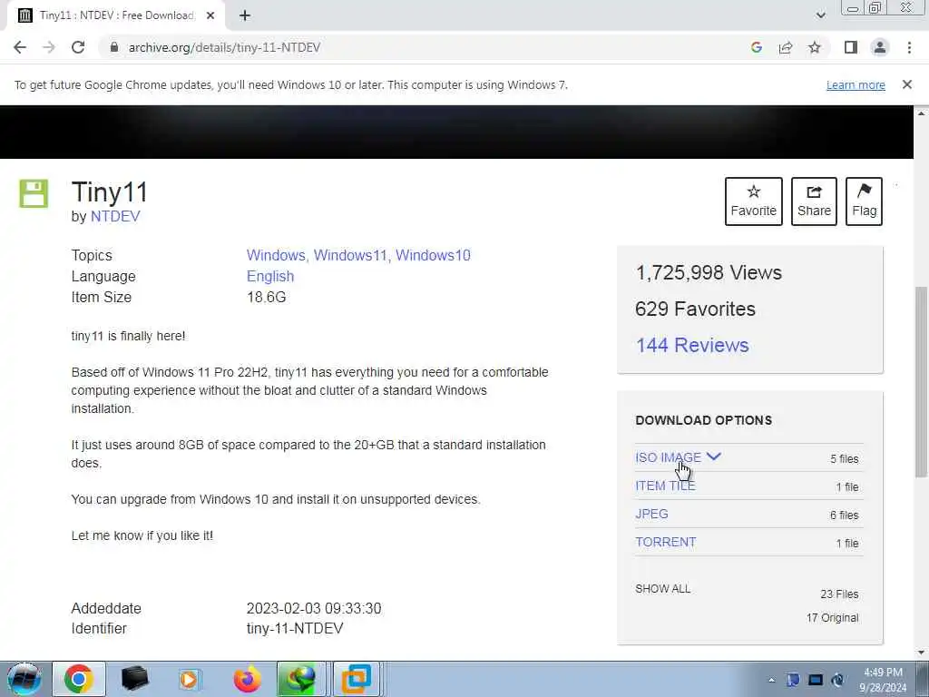Open the Google icon in address bar
This screenshot has width=929, height=697.
(x=756, y=47)
